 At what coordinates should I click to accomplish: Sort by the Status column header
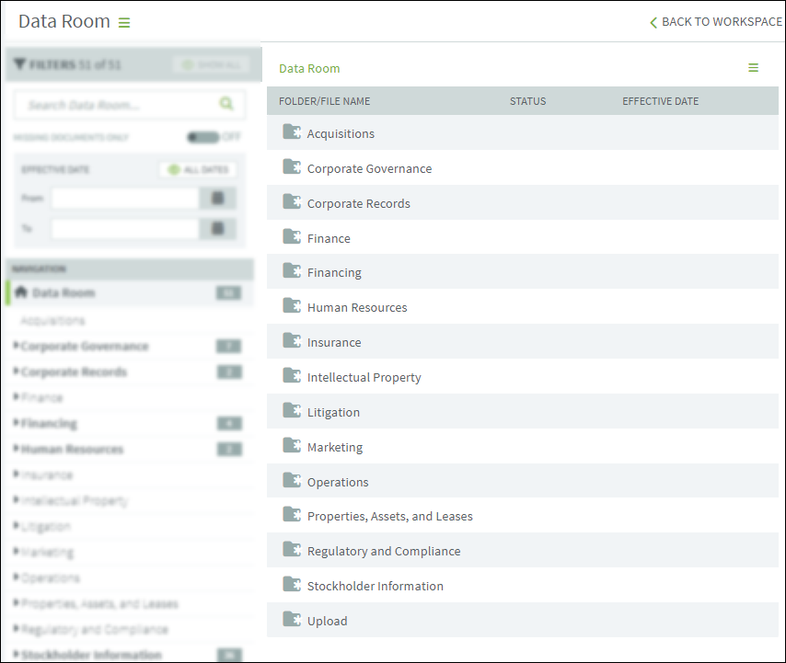coord(528,101)
